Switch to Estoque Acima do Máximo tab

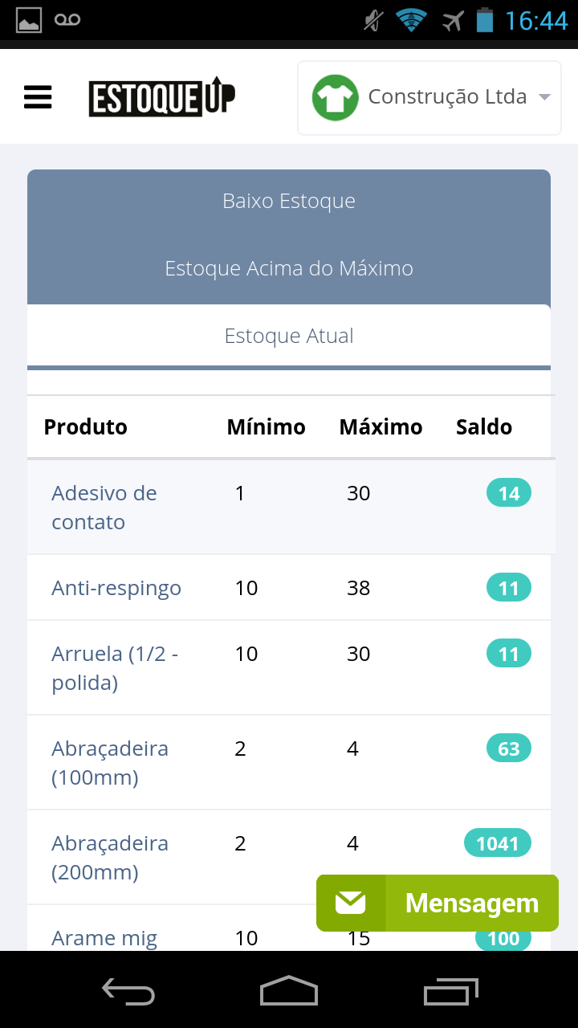(289, 268)
